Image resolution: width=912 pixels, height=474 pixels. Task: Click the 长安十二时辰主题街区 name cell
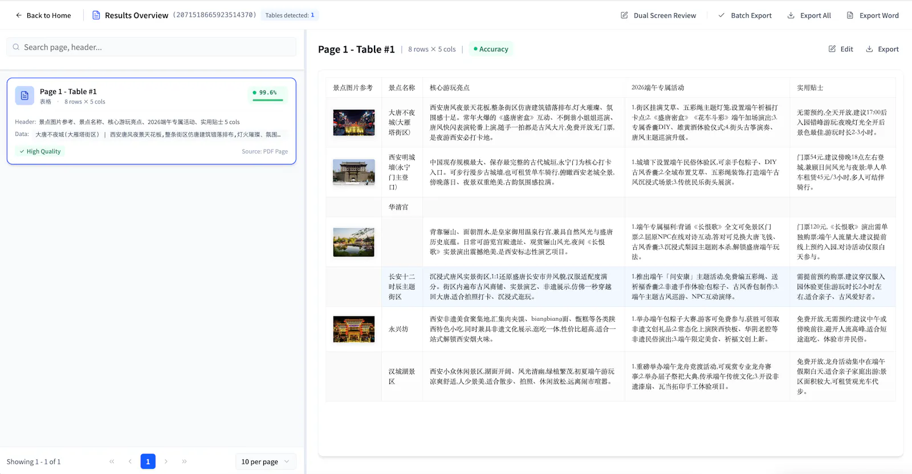(402, 287)
